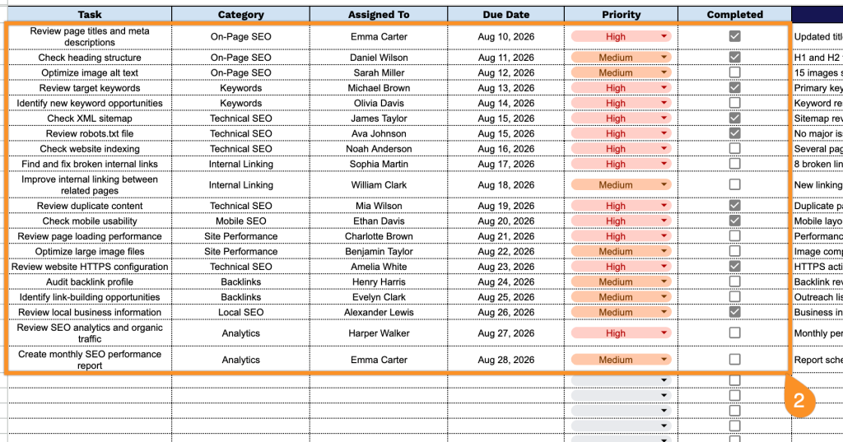
Task: Check completed box for Optimize image alt text
Action: point(734,72)
